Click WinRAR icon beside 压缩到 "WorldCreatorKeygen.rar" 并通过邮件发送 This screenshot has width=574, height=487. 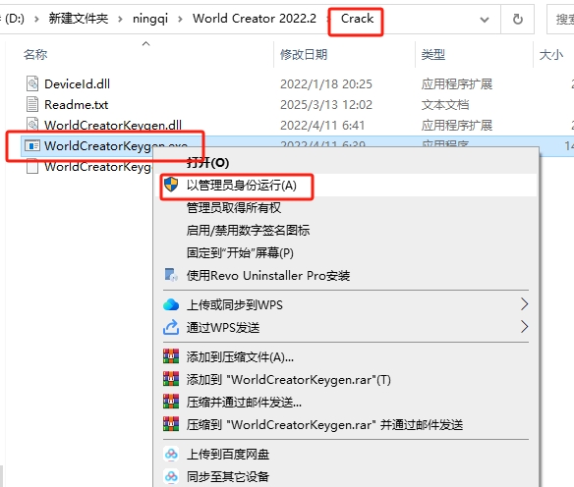pyautogui.click(x=171, y=424)
